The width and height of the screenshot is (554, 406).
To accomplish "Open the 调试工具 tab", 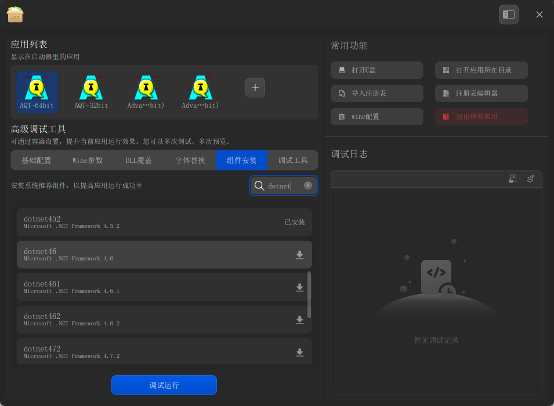I will pos(293,161).
